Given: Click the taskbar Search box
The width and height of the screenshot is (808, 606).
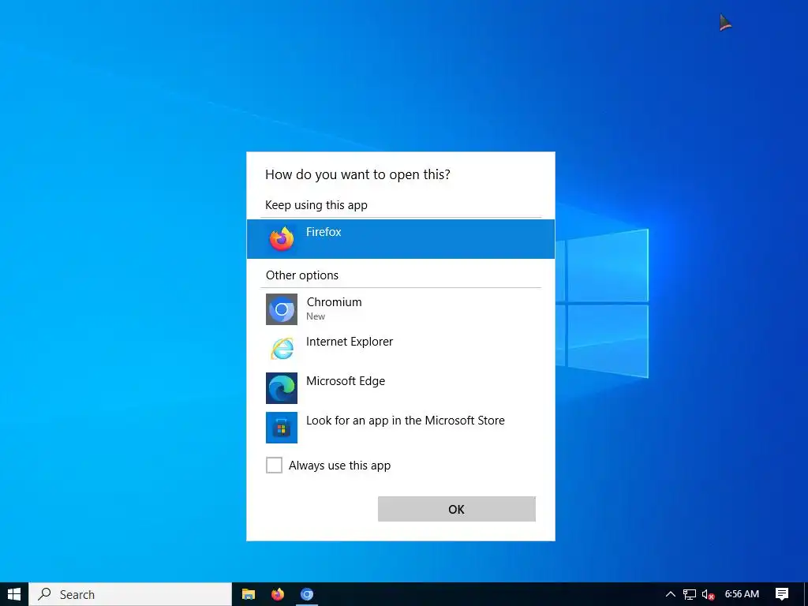Looking at the screenshot, I should coord(130,594).
